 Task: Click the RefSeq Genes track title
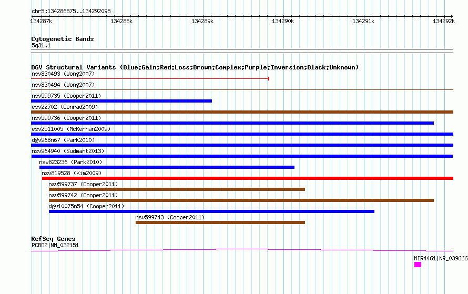coord(53,239)
